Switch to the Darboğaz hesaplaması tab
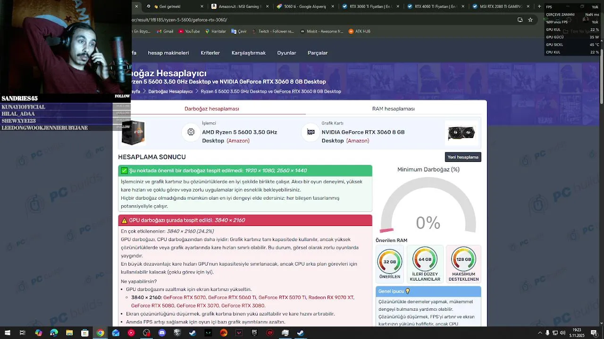 point(211,109)
